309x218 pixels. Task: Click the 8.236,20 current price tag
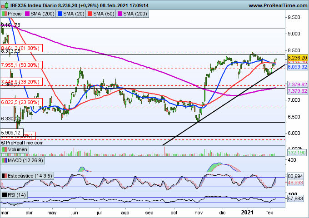297,58
